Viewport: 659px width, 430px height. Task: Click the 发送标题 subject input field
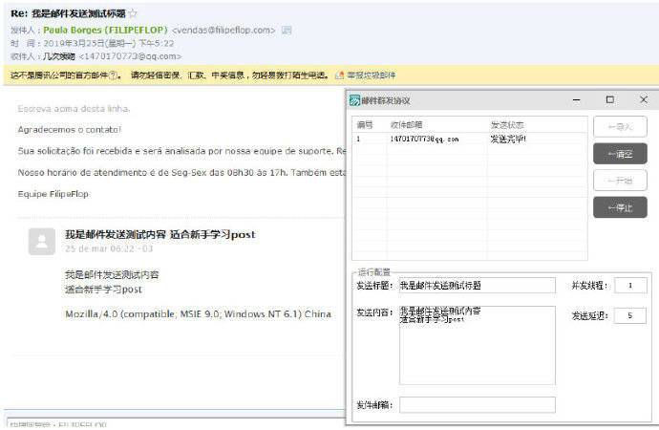pos(477,286)
